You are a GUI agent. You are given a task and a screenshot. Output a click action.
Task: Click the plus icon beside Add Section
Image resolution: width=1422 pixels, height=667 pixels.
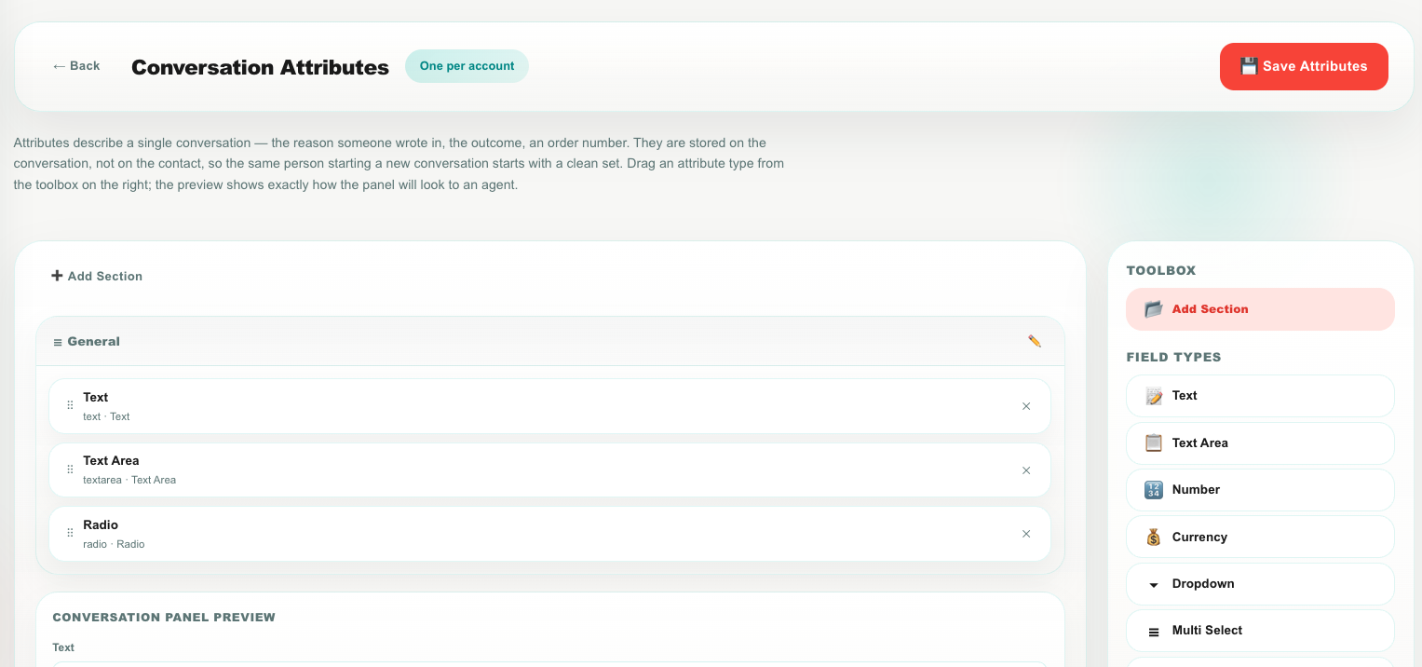pos(57,276)
